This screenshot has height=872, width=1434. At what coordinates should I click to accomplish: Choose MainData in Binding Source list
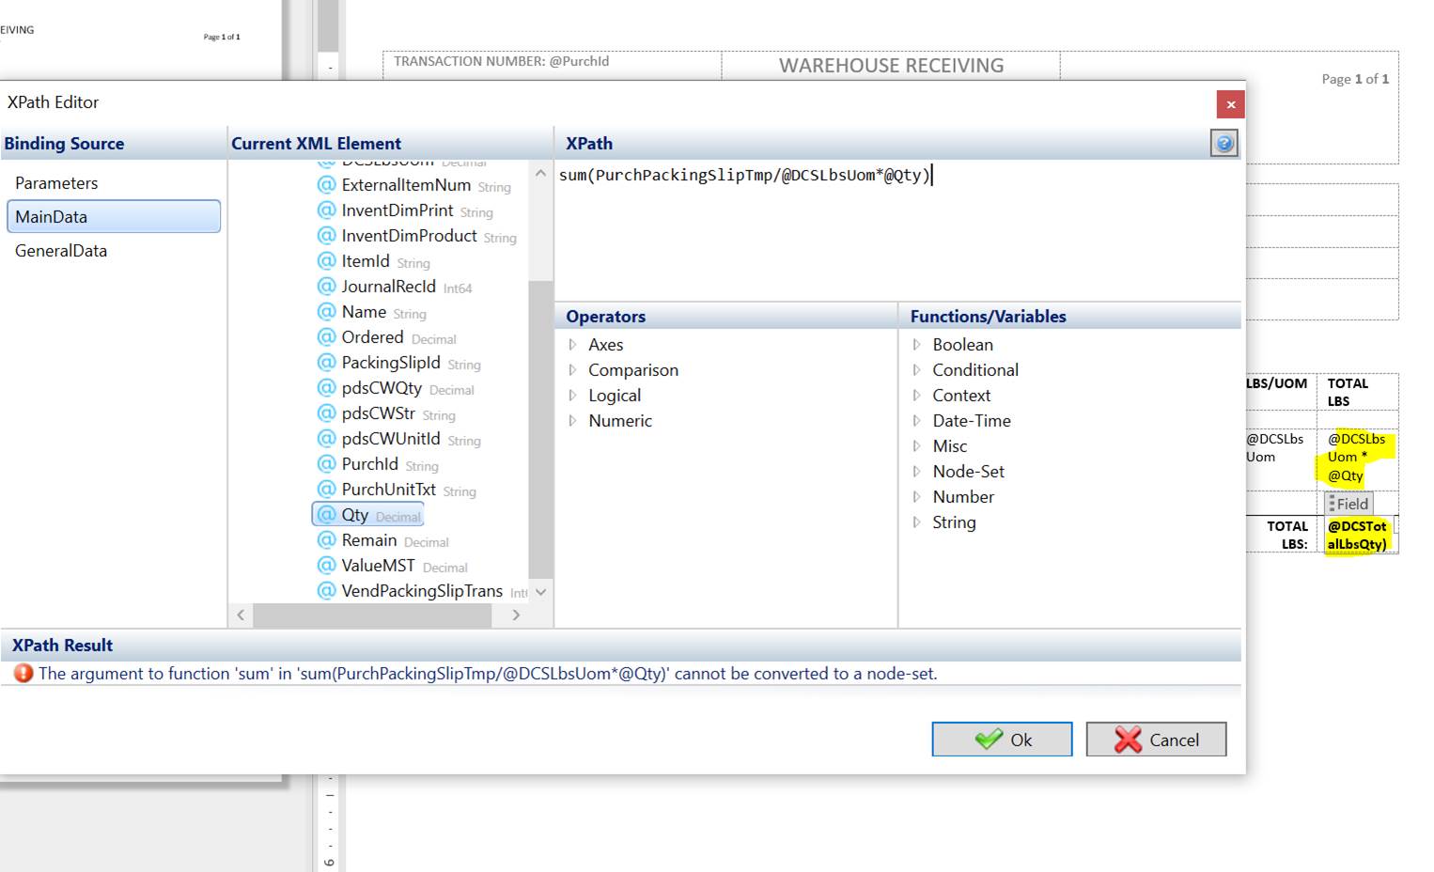(113, 217)
